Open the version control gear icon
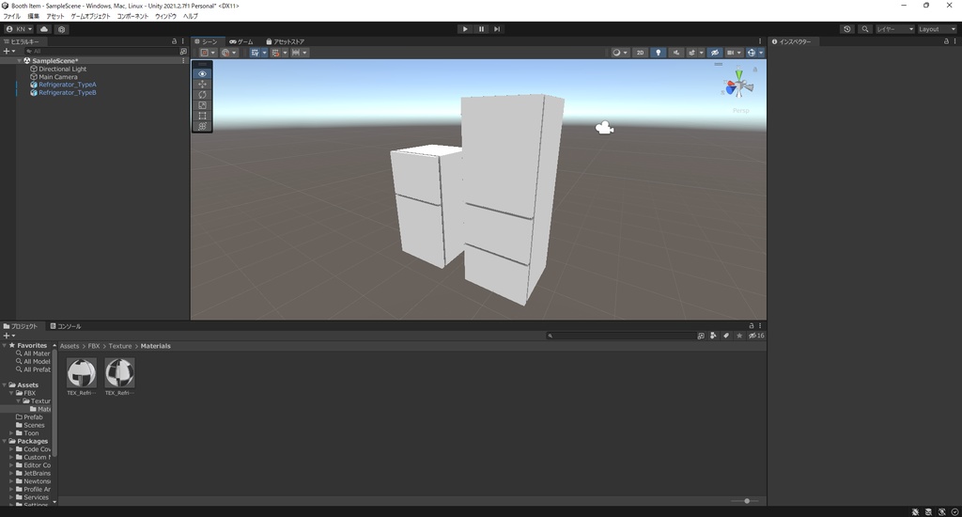This screenshot has height=517, width=962. (x=61, y=29)
